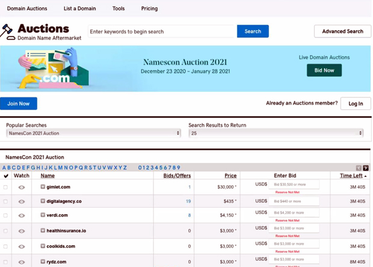The image size is (373, 267).
Task: Expand details icon beside rydz.com
Action: (43, 262)
